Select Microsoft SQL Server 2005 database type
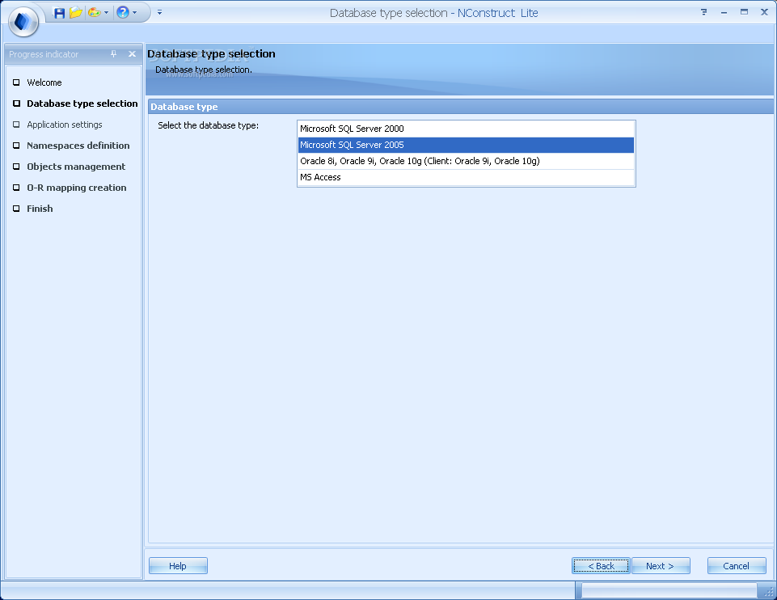 [x=466, y=146]
